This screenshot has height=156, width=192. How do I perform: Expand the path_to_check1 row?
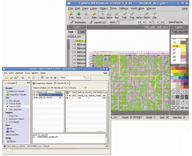click(x=34, y=95)
